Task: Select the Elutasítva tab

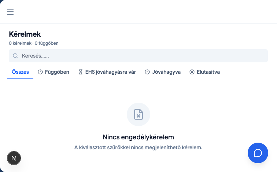Action: click(204, 72)
